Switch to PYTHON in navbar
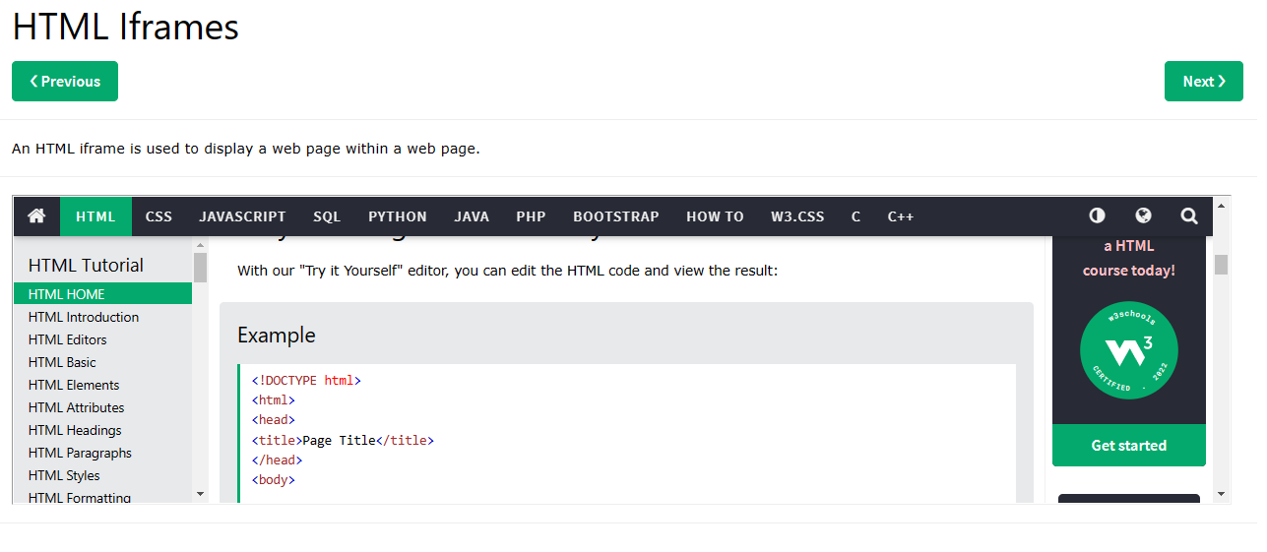Image resolution: width=1267 pixels, height=552 pixels. point(398,216)
